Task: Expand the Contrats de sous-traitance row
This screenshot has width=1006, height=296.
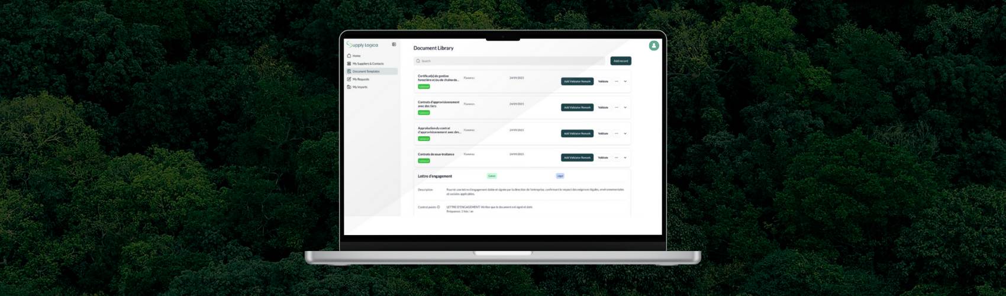Action: pyautogui.click(x=625, y=158)
